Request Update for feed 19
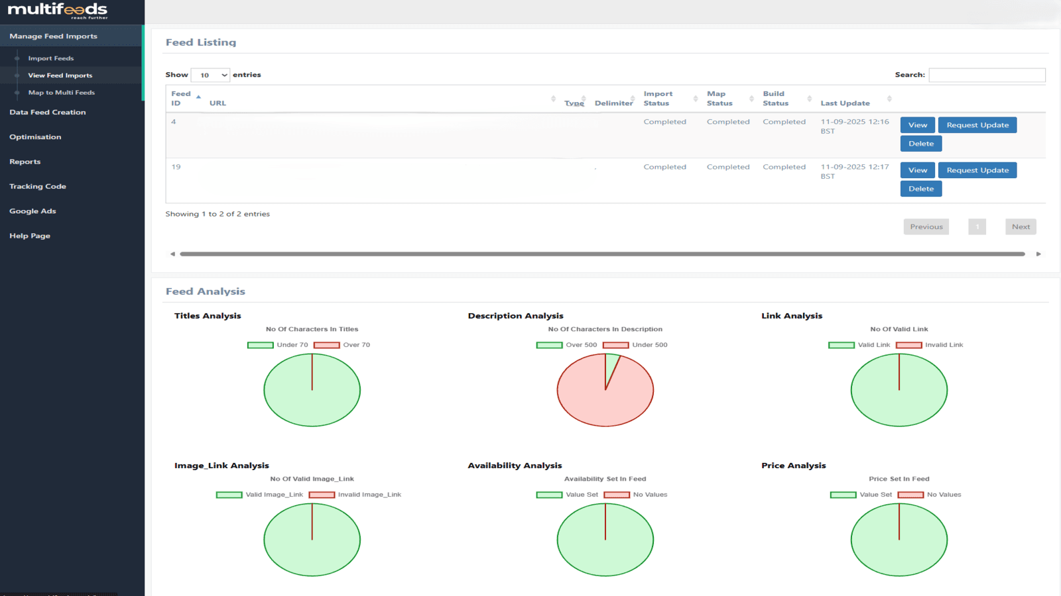 tap(977, 170)
